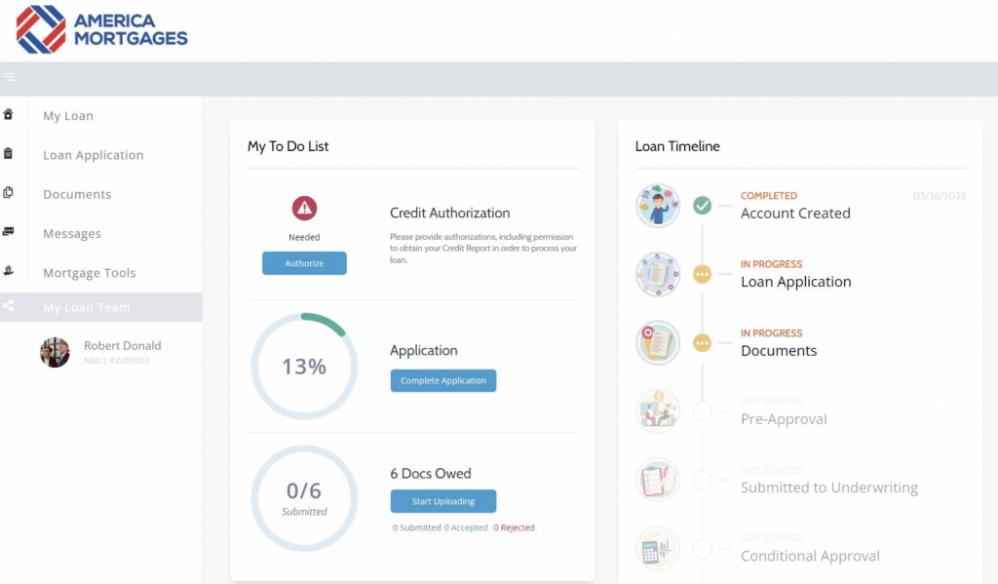Select the Loan Application timeline marker
The width and height of the screenshot is (998, 584).
coord(702,275)
